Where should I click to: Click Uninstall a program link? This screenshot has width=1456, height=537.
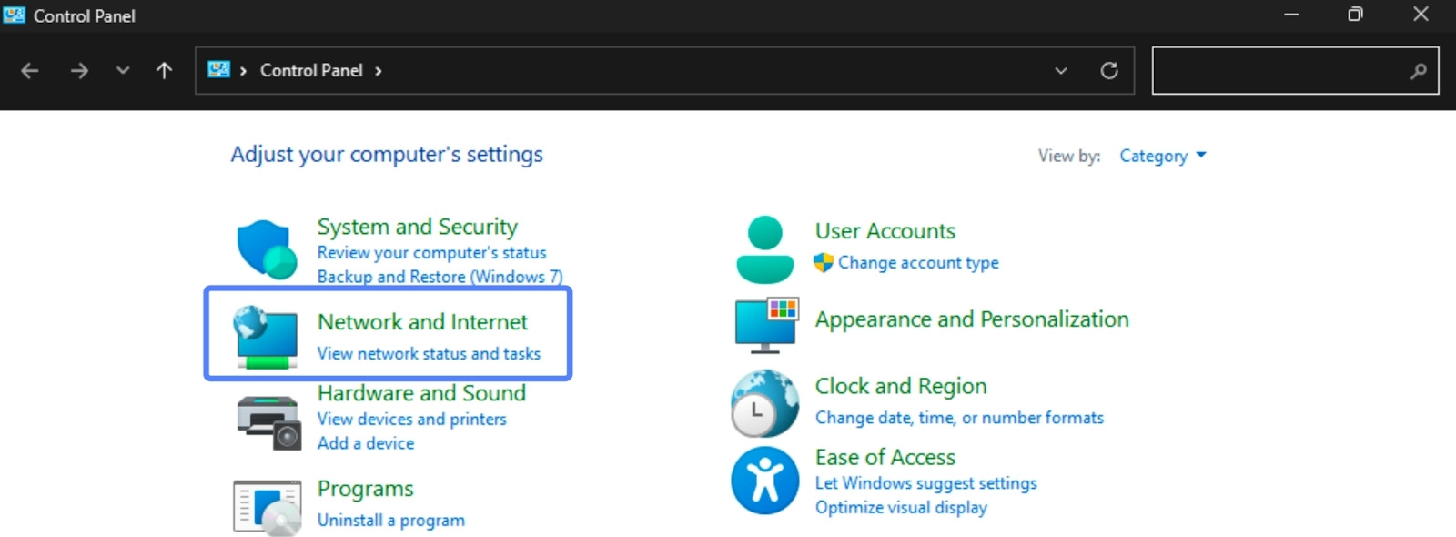tap(390, 520)
